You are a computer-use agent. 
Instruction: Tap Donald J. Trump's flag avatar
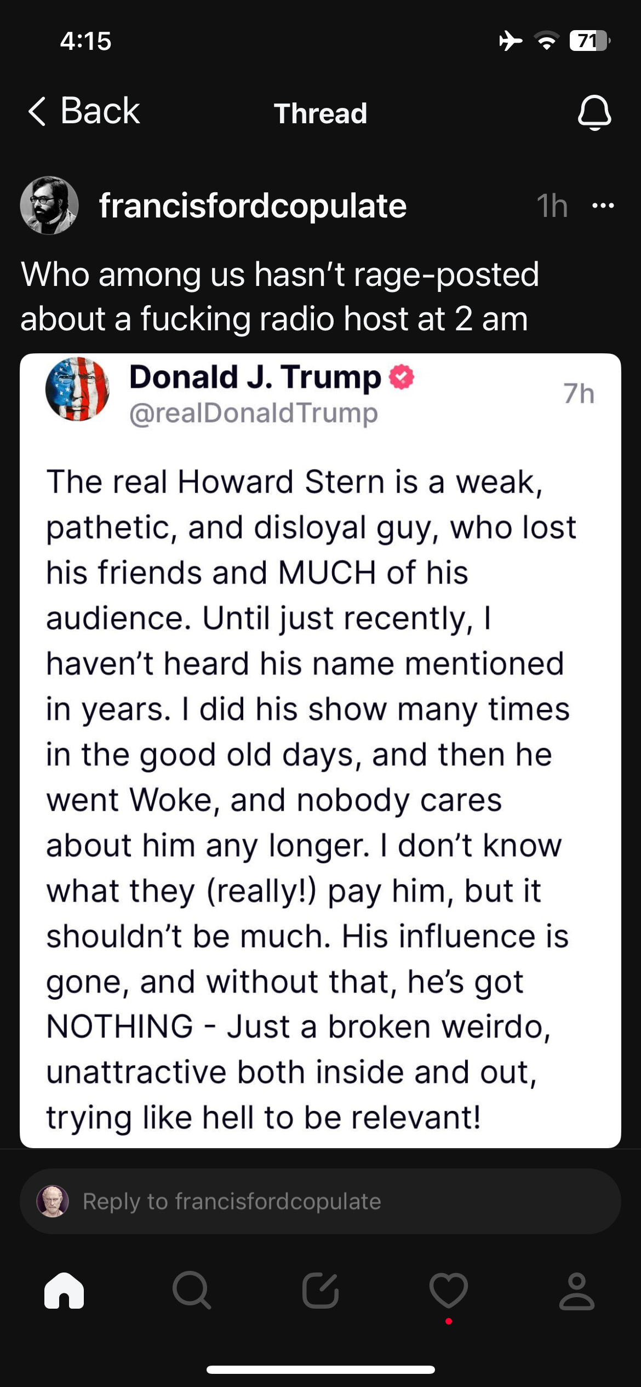coord(77,389)
